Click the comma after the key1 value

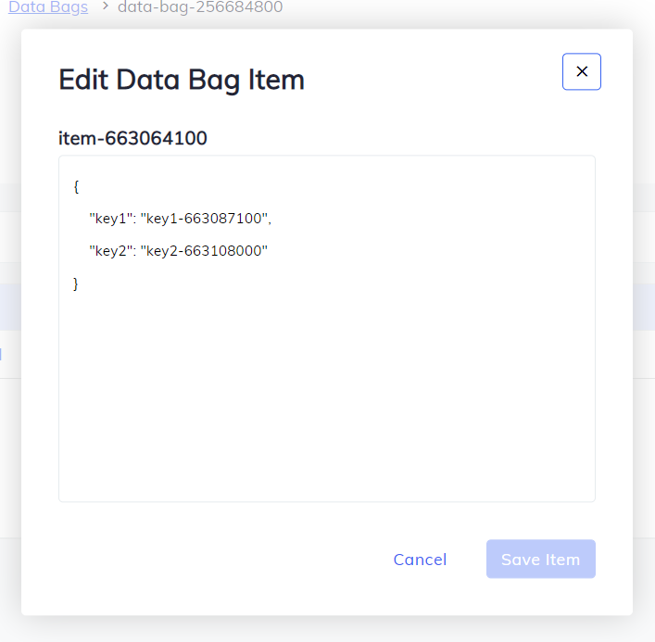click(271, 220)
